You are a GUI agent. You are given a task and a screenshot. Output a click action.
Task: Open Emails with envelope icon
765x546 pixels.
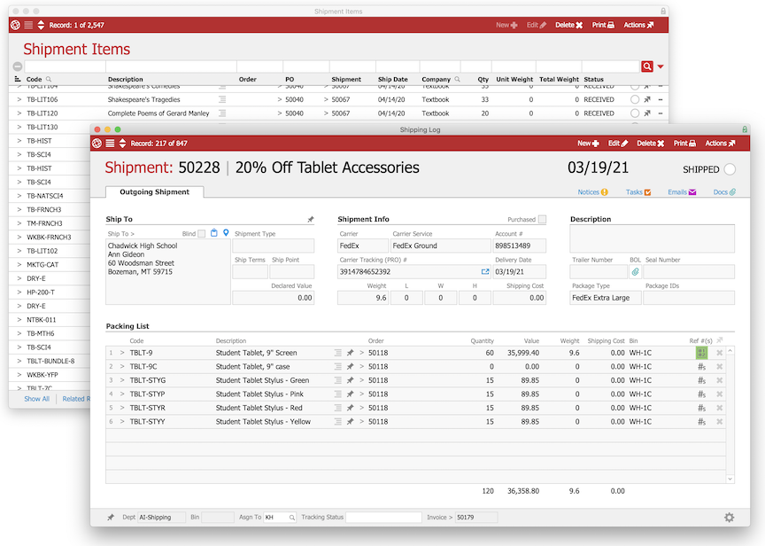tap(681, 192)
